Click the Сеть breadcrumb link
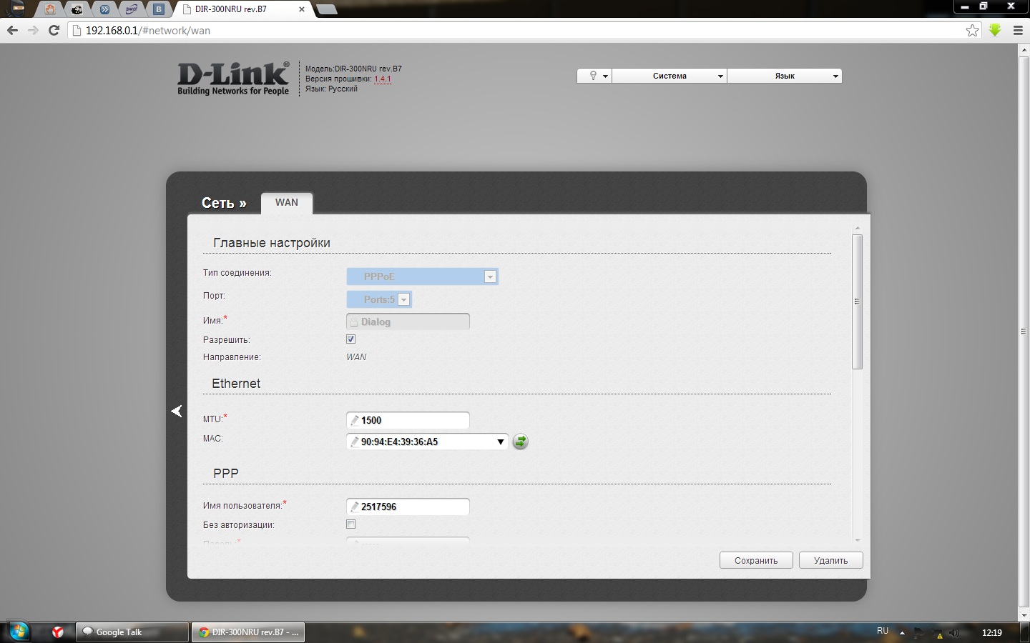 tap(224, 203)
